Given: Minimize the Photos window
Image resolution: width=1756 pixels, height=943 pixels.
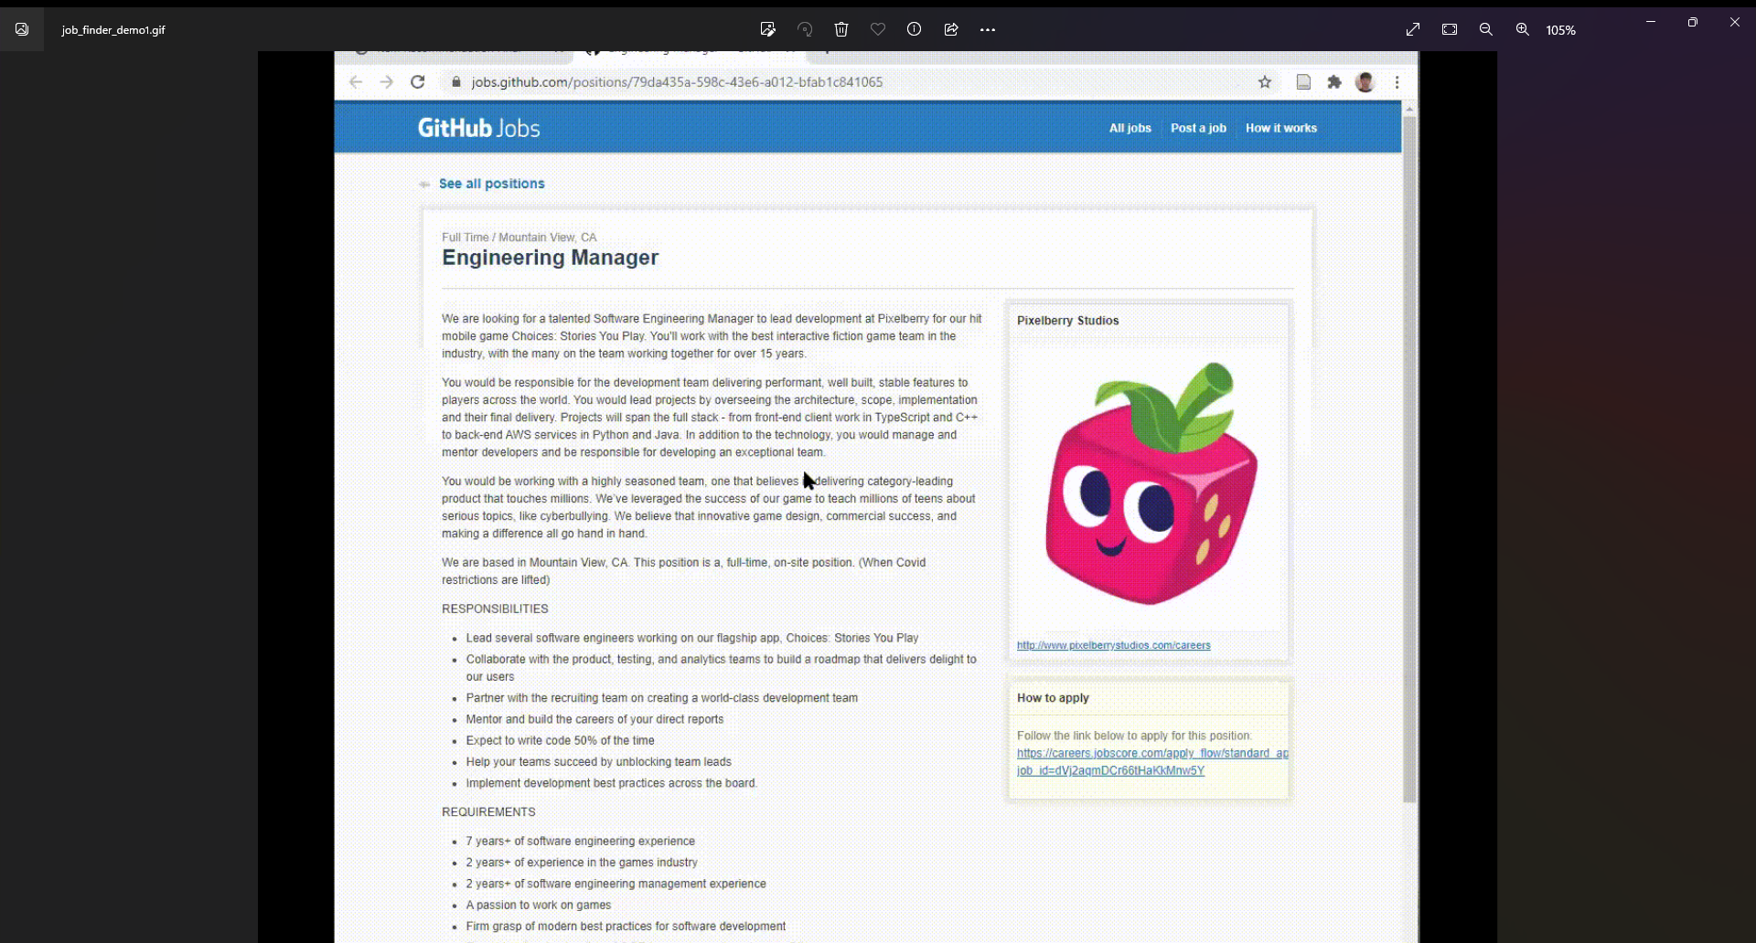Looking at the screenshot, I should click(1651, 22).
